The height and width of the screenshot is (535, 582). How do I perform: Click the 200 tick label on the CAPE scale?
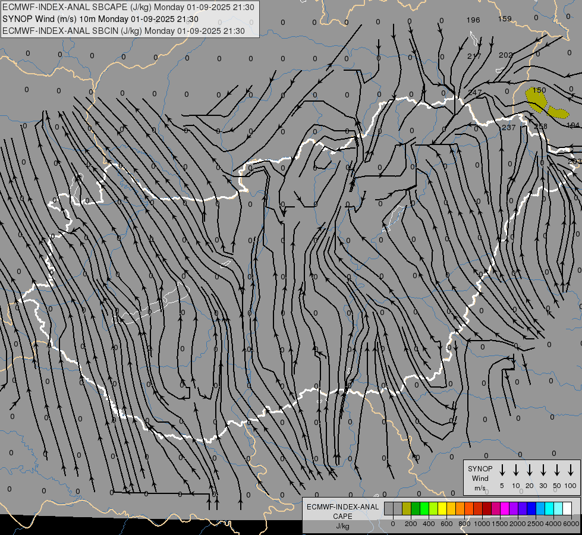(x=411, y=524)
